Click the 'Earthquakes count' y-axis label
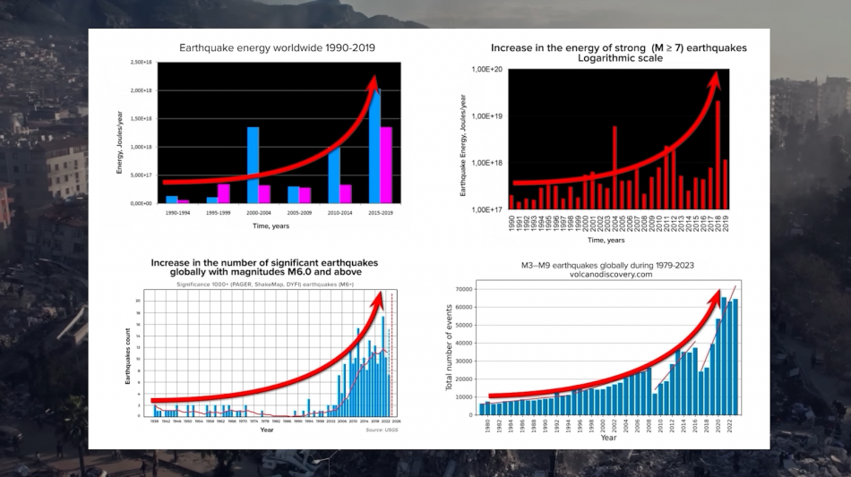851x477 pixels. (128, 357)
